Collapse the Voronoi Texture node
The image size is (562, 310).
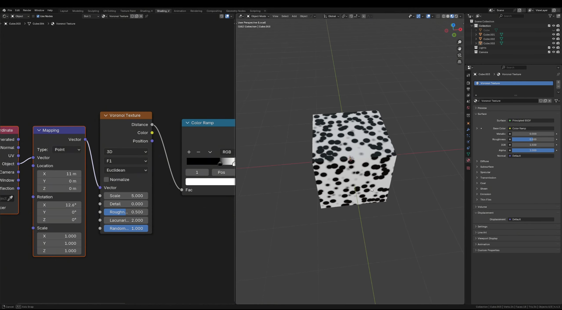pos(106,115)
